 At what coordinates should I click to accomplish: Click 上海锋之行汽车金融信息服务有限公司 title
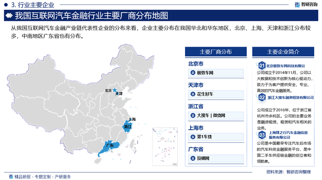click(289, 135)
